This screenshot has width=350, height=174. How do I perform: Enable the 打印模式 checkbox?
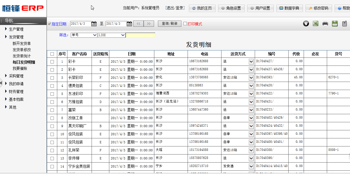click(185, 24)
